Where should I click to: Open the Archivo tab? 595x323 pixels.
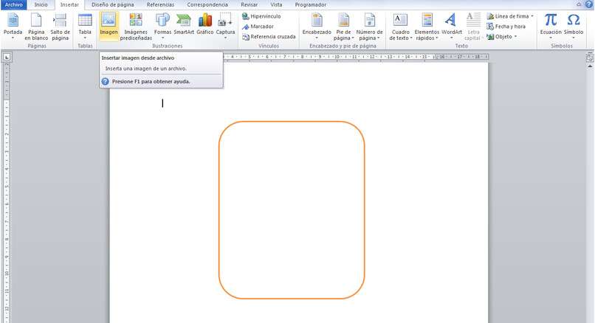pyautogui.click(x=14, y=5)
